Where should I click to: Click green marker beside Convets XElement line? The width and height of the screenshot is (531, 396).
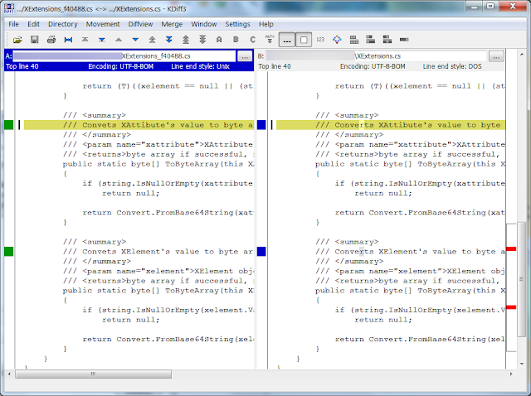[x=9, y=252]
